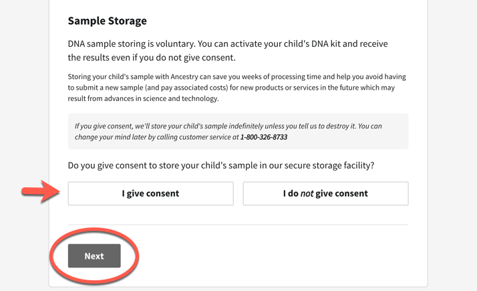Click the divider line above Next

point(238,225)
